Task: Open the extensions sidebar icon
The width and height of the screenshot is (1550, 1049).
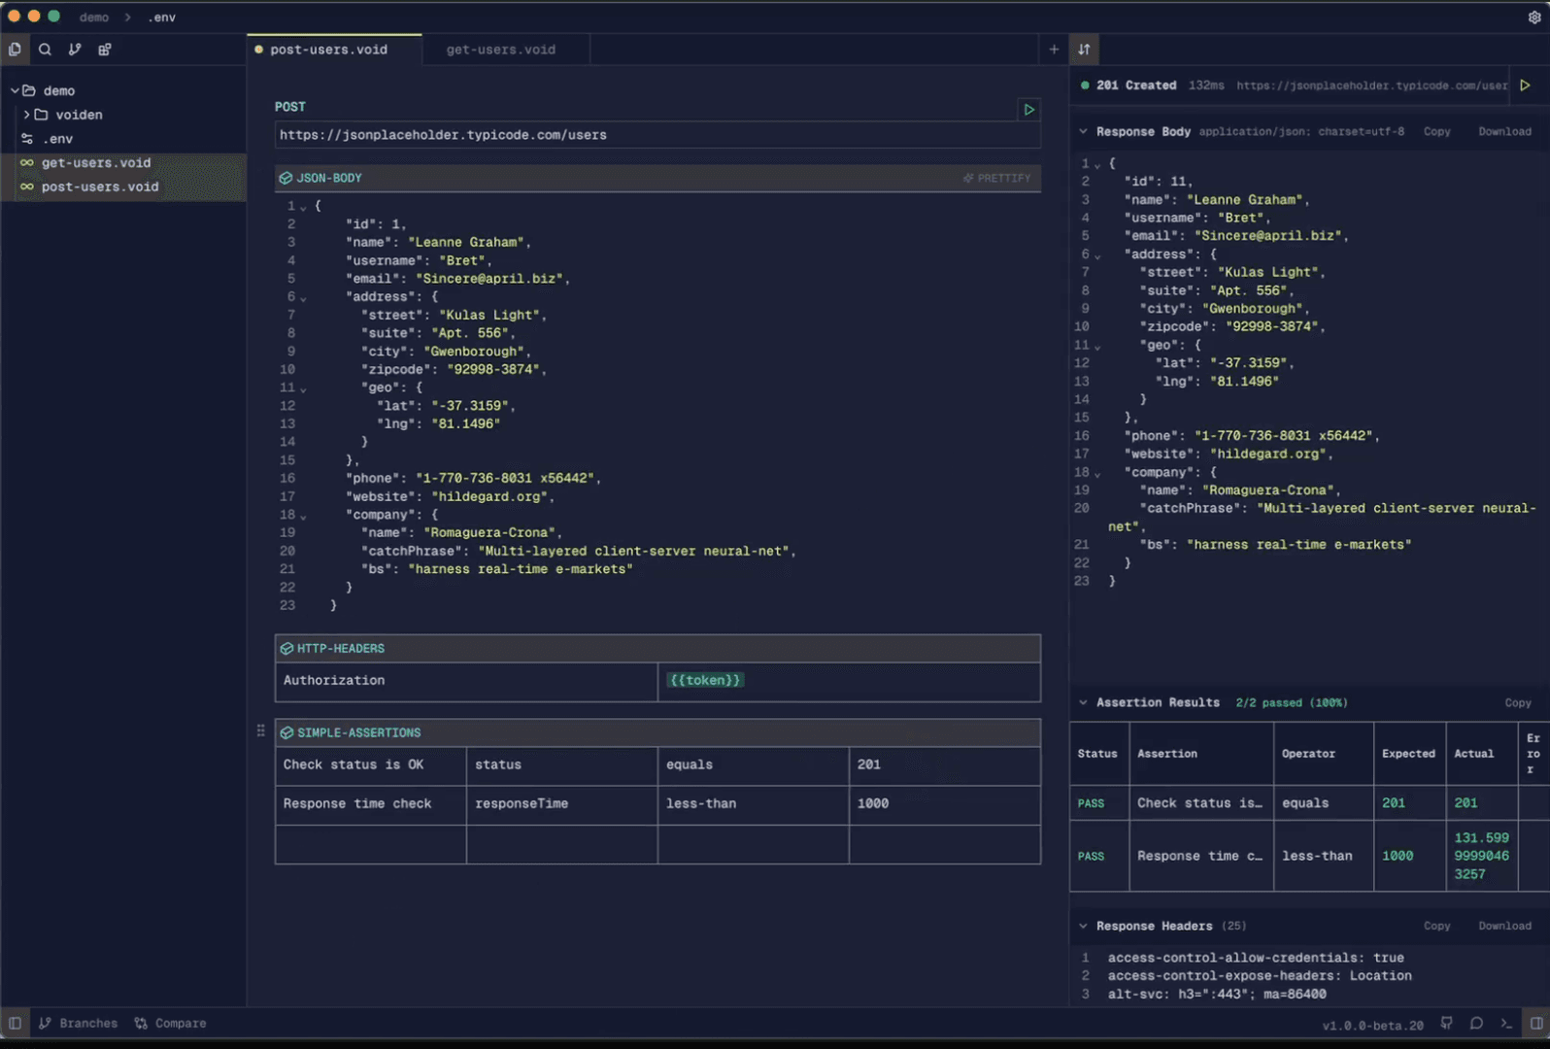Action: tap(105, 49)
